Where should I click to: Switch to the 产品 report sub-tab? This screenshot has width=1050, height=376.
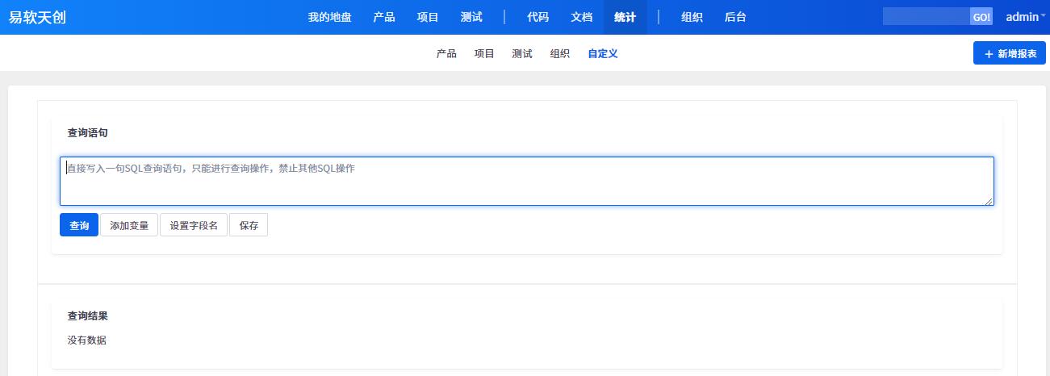(x=446, y=54)
